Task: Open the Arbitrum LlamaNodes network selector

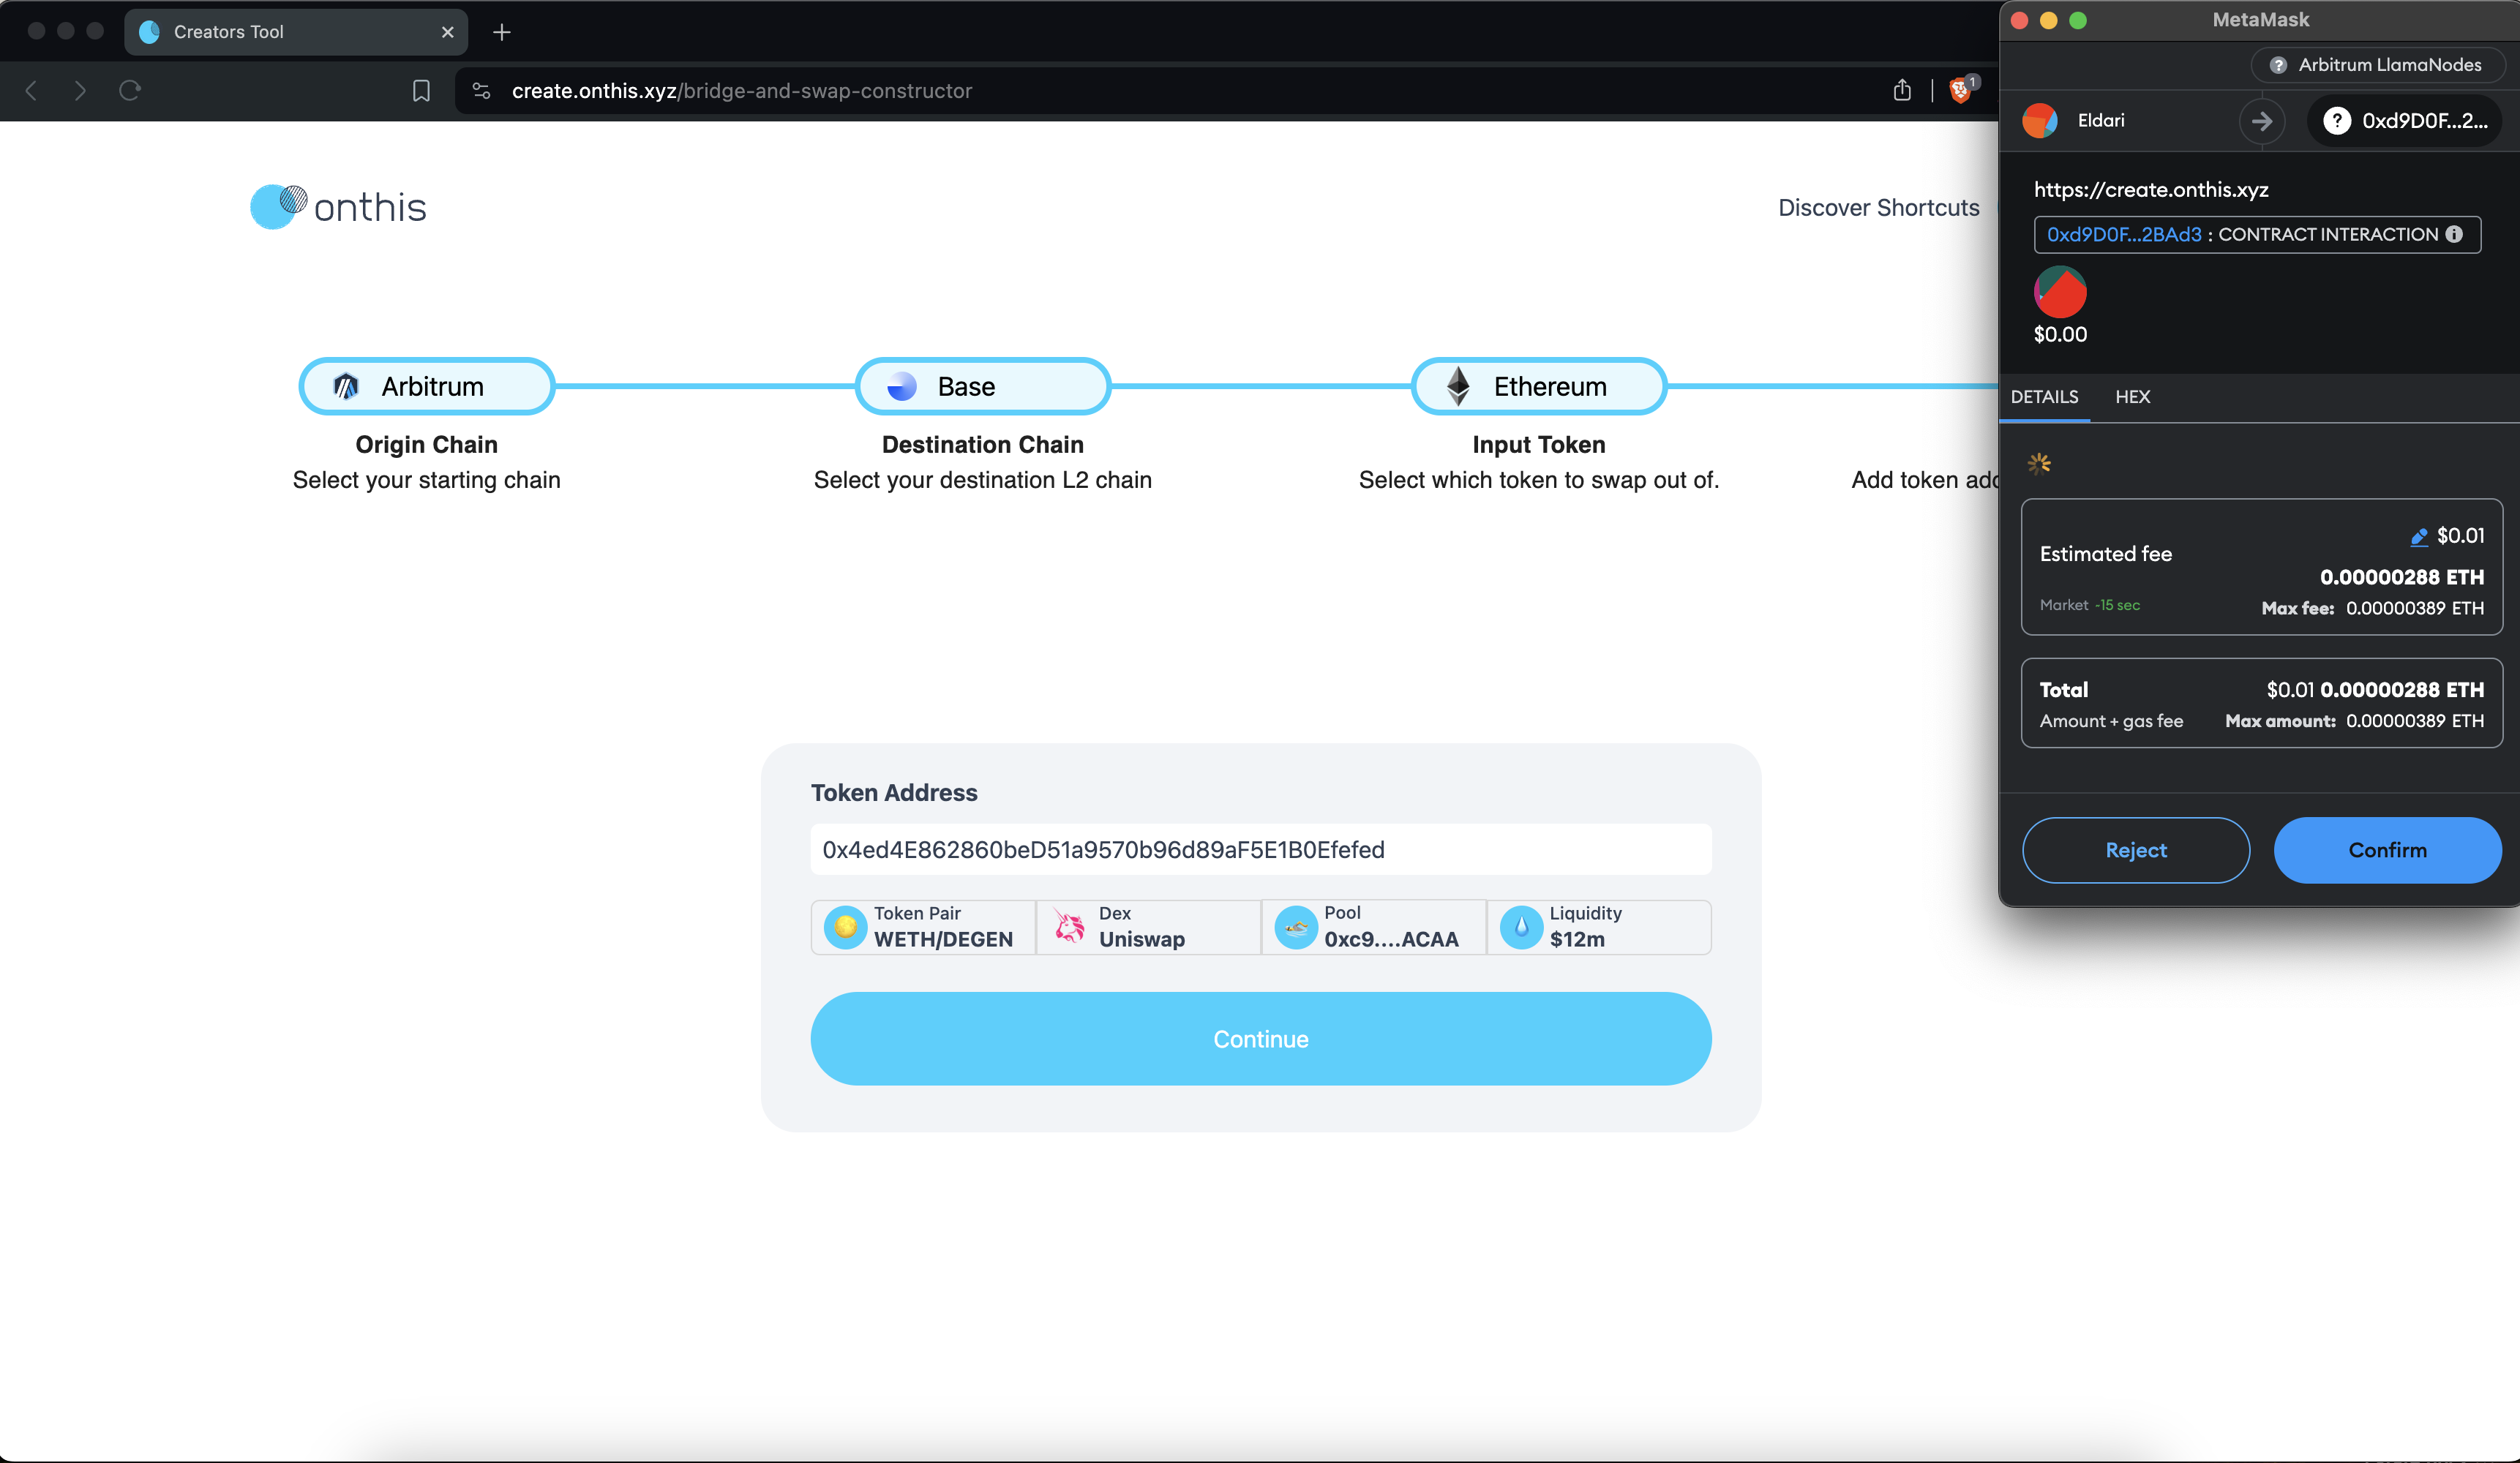Action: click(x=2377, y=65)
